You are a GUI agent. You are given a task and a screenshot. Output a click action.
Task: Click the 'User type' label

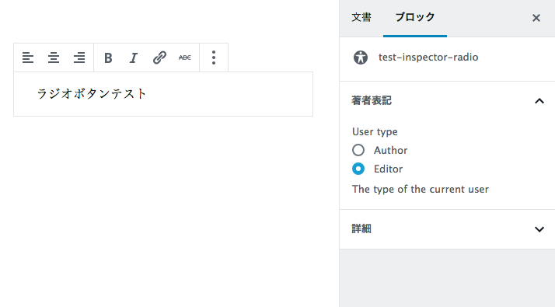point(375,131)
